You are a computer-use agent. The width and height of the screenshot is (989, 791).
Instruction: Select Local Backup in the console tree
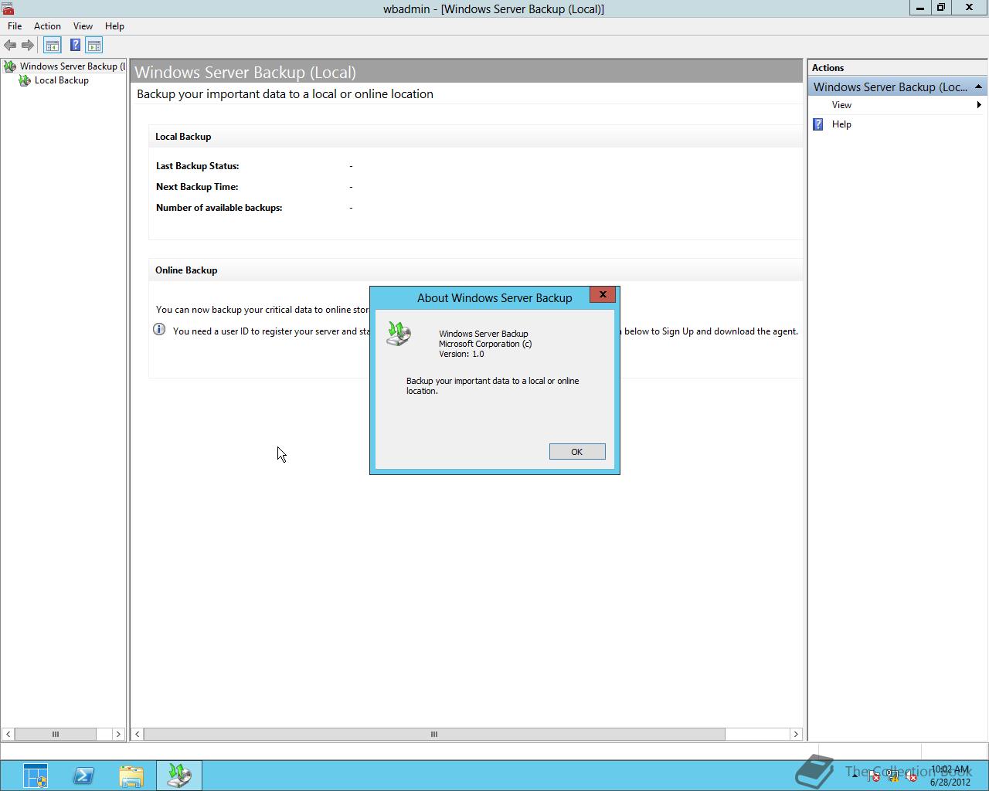(x=62, y=80)
